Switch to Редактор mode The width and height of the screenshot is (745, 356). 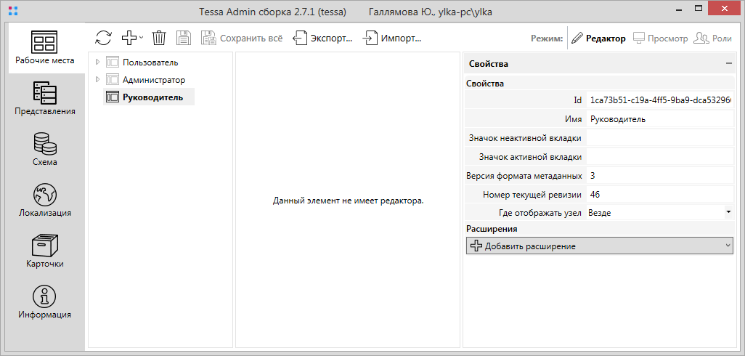point(598,39)
